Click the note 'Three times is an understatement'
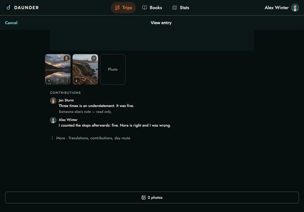304x212 pixels. coord(96,106)
